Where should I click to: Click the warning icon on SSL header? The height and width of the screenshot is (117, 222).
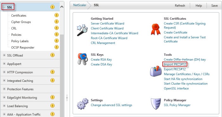click(x=52, y=7)
